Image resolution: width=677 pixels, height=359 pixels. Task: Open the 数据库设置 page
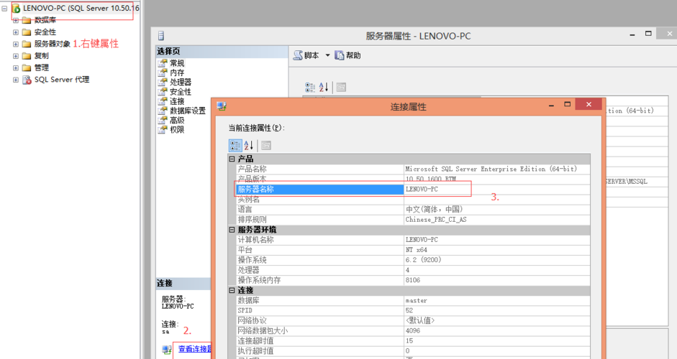[188, 111]
